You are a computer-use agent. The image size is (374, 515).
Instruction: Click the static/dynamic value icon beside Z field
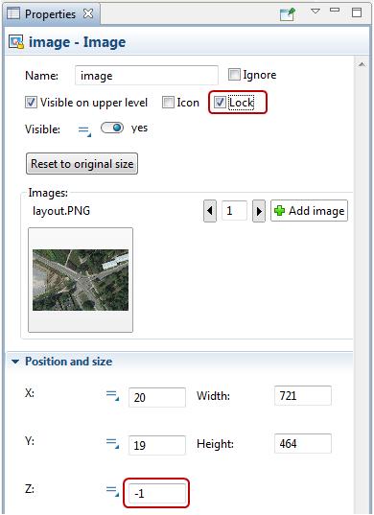click(112, 492)
